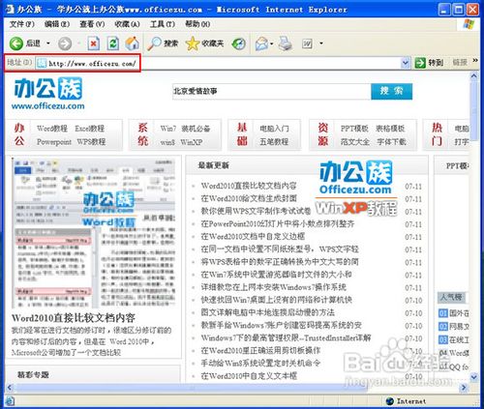This screenshot has width=484, height=409.
Task: Click the 链接 Links toolbar label
Action: [460, 63]
